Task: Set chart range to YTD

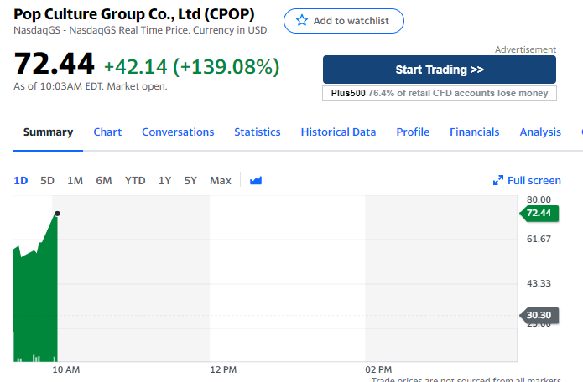Action: coord(135,181)
